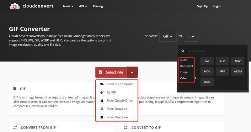This screenshot has height=132, width=251.
Task: Click the refresh icon beside CONVERT TO GIF
Action: coord(126,128)
